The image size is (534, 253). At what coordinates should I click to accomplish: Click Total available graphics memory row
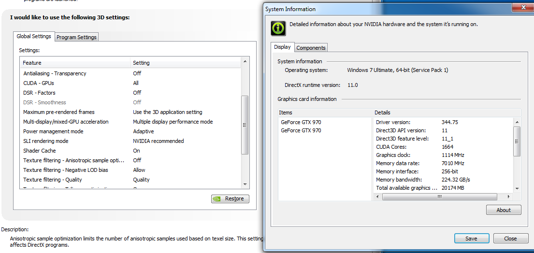coord(443,188)
